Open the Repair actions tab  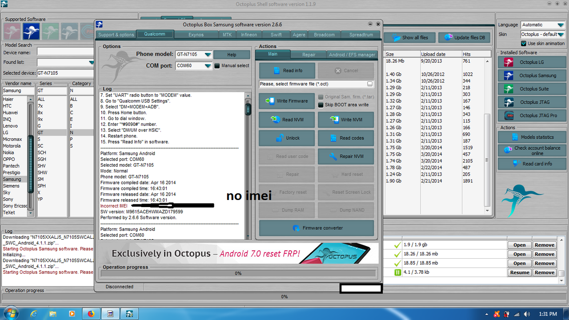309,55
